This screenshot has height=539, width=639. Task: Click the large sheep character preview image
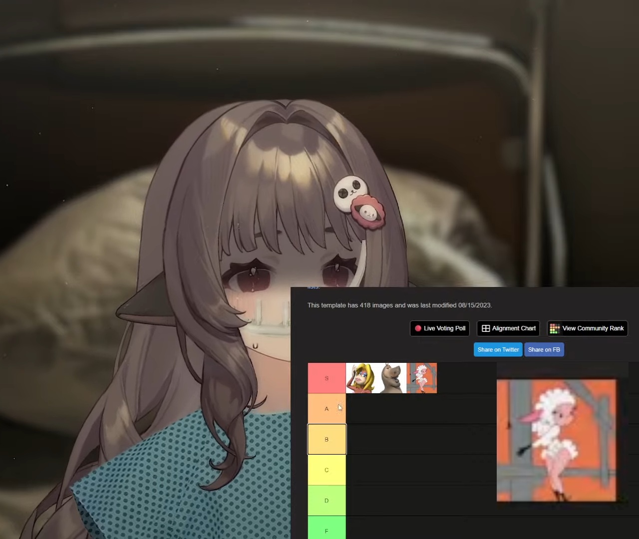pyautogui.click(x=557, y=440)
